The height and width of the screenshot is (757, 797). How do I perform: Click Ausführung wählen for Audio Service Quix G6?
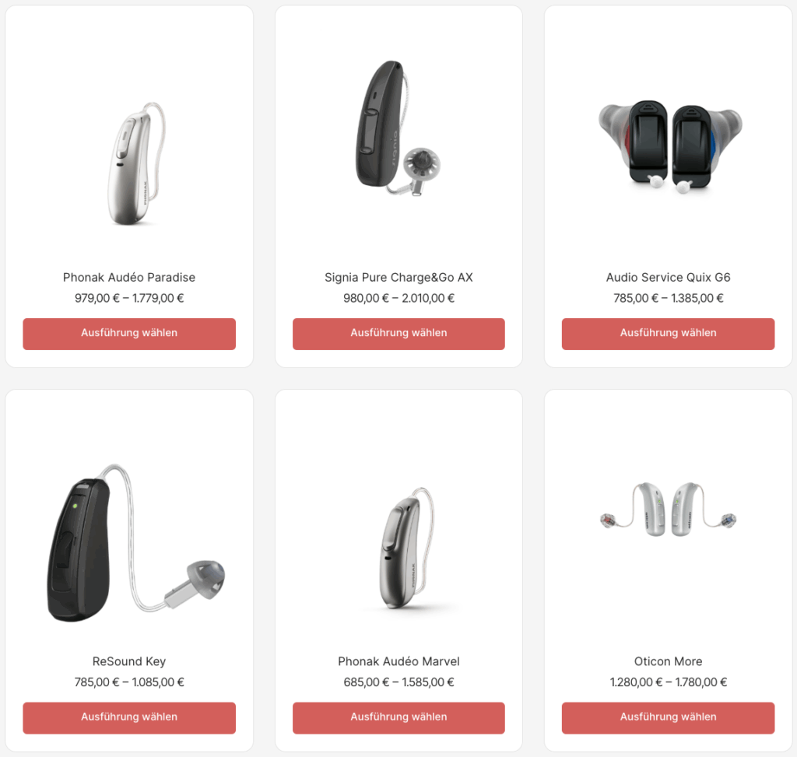668,334
